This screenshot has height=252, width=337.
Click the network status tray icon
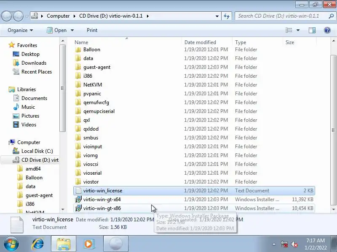coord(284,244)
